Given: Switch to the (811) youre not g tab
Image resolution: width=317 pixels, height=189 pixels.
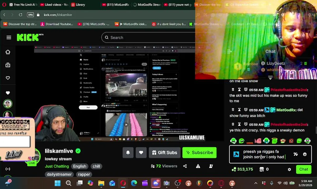Looking at the screenshot, I should pos(177,5).
